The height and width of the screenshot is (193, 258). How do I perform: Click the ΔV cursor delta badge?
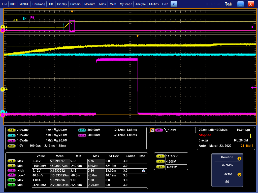click(160, 167)
